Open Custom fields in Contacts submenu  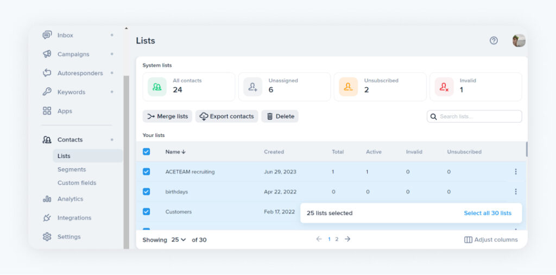(77, 183)
